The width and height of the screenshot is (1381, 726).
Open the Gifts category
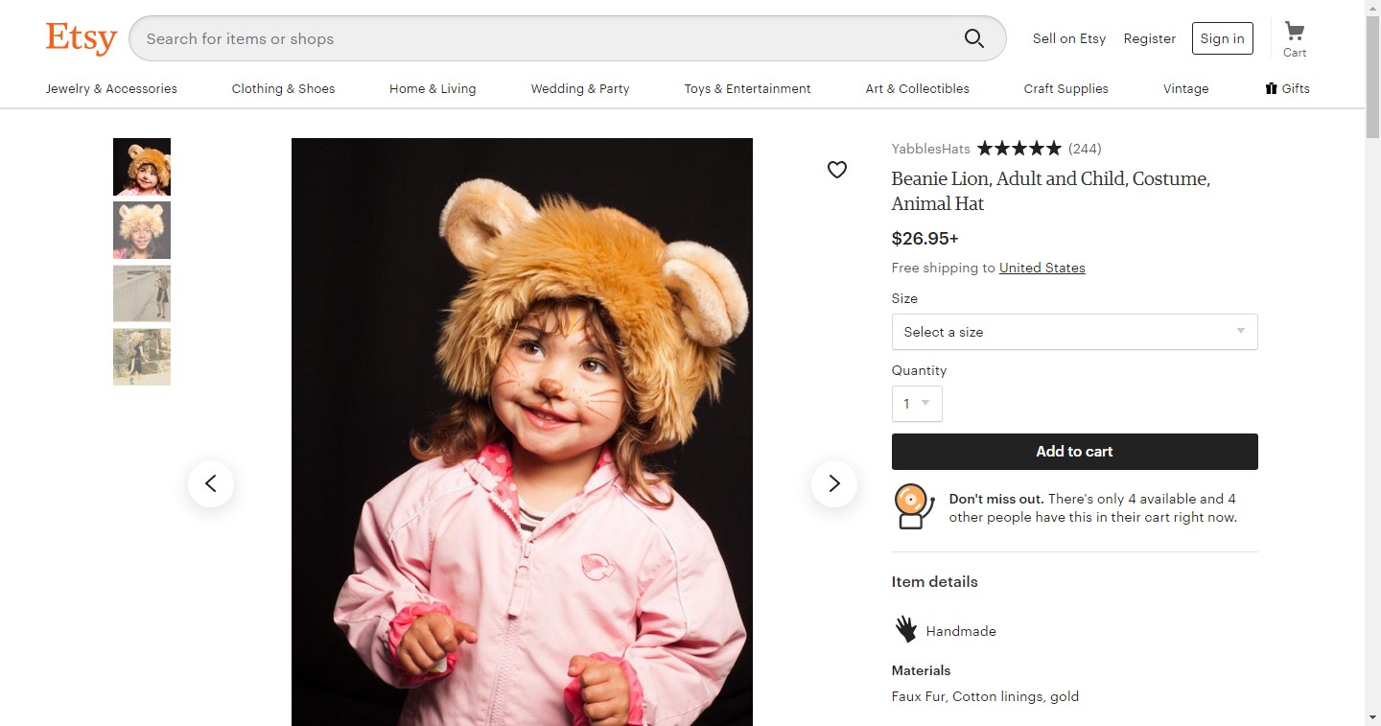coord(1287,88)
